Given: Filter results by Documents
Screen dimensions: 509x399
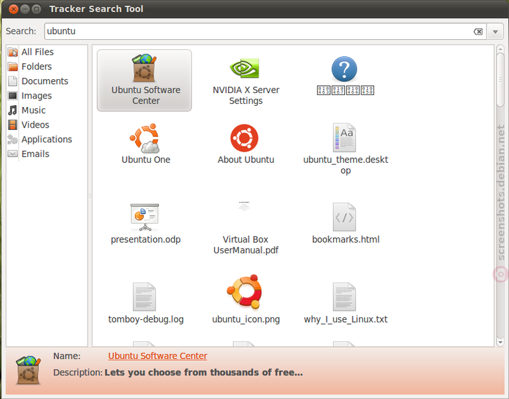Looking at the screenshot, I should pos(45,81).
